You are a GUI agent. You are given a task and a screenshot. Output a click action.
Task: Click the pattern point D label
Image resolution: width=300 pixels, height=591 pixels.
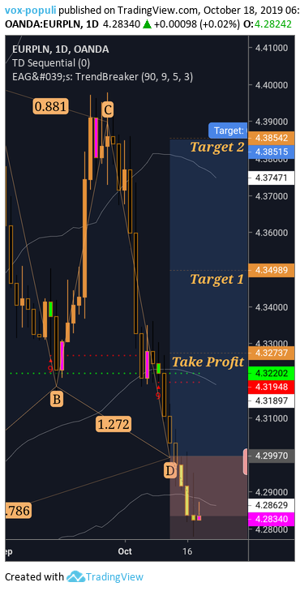click(171, 470)
